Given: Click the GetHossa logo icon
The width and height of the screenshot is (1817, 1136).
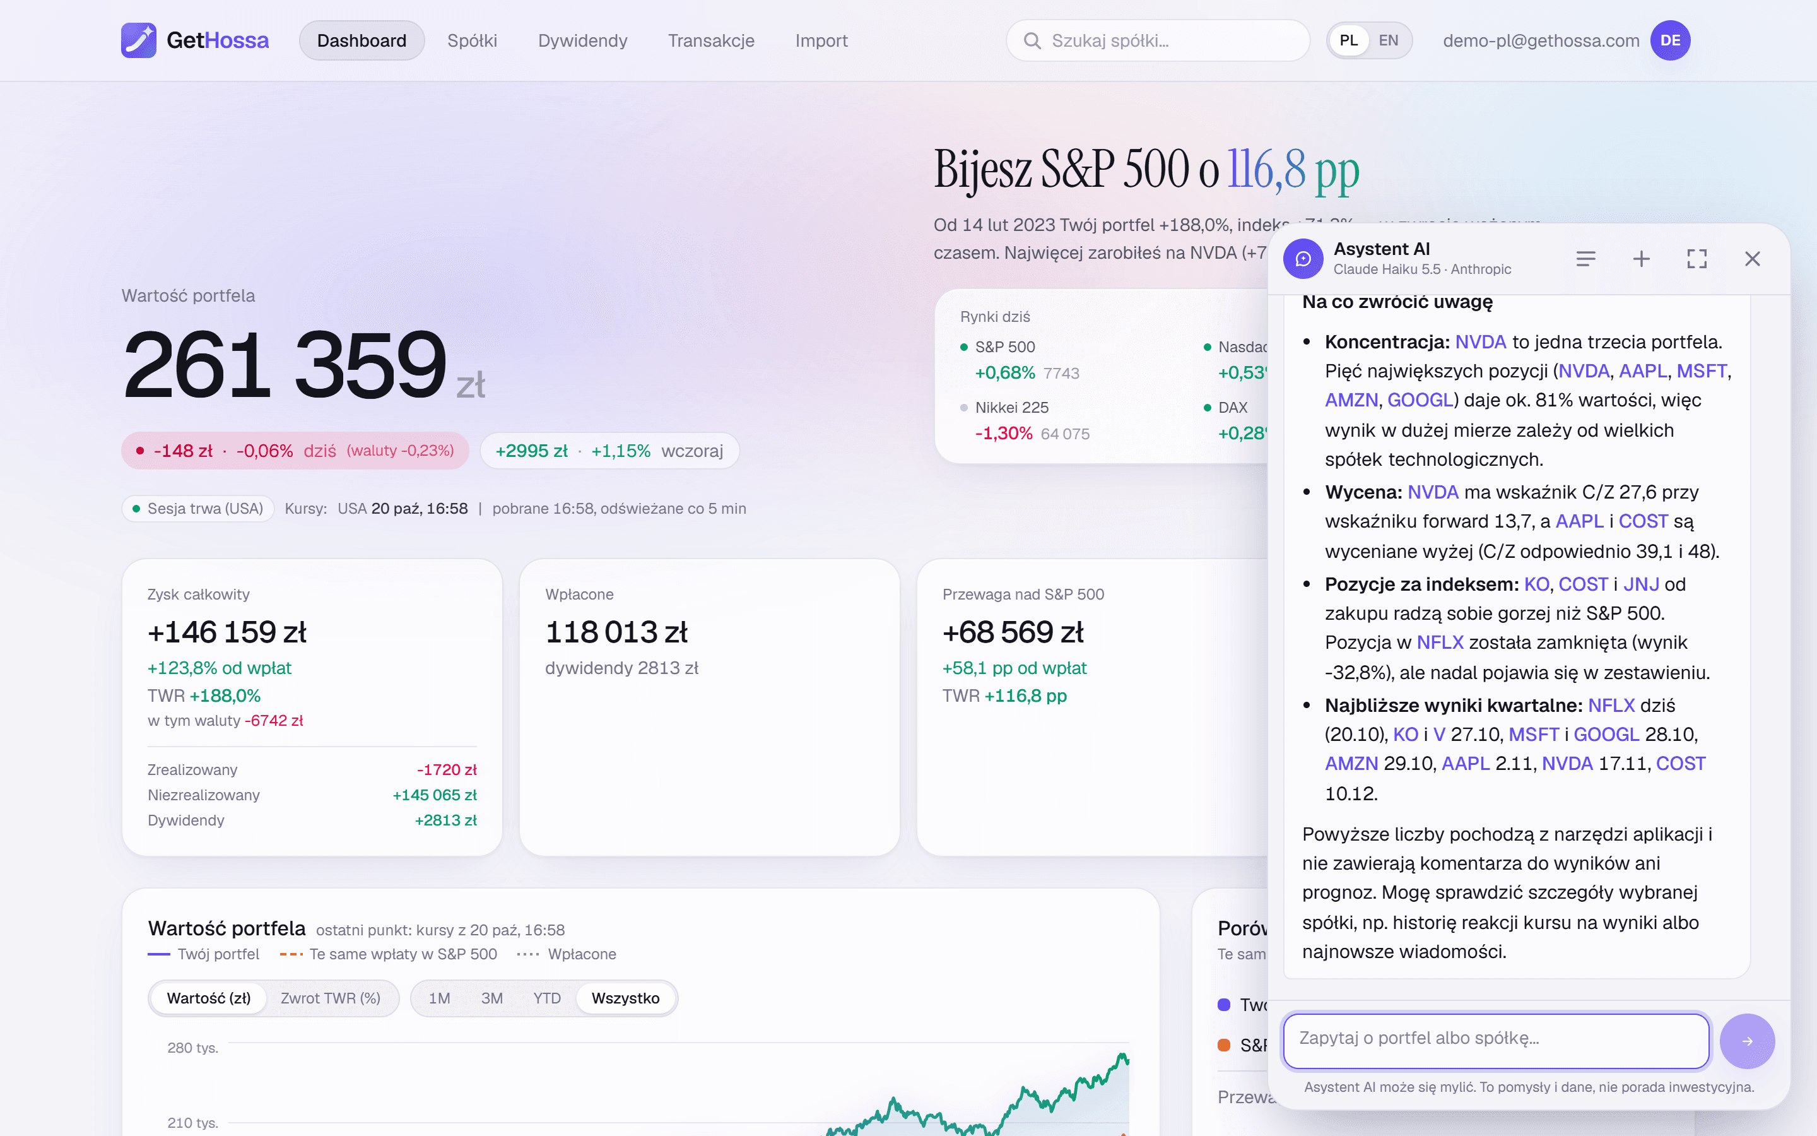Looking at the screenshot, I should point(139,40).
